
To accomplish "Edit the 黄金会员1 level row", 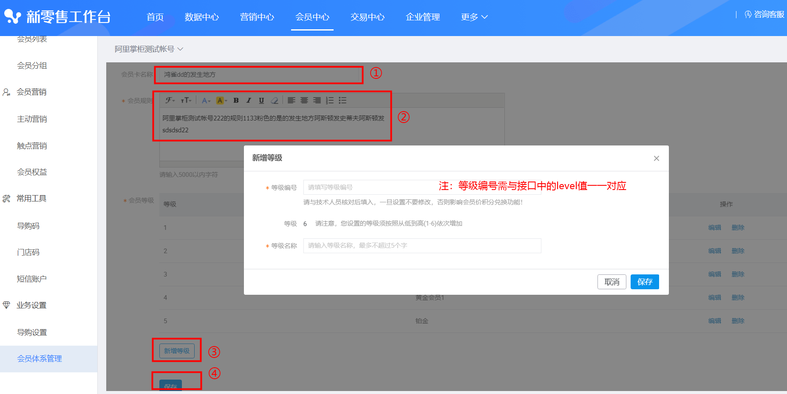I will coord(715,298).
